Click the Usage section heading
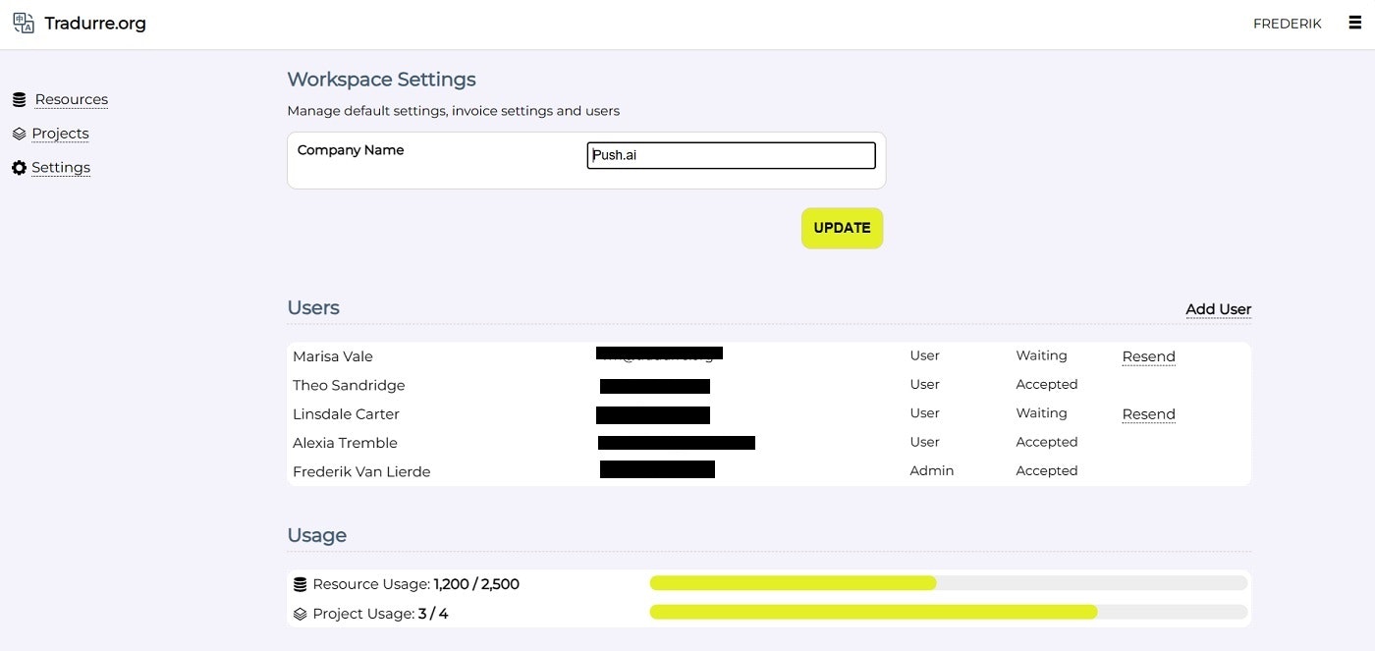The image size is (1375, 651). click(x=316, y=535)
